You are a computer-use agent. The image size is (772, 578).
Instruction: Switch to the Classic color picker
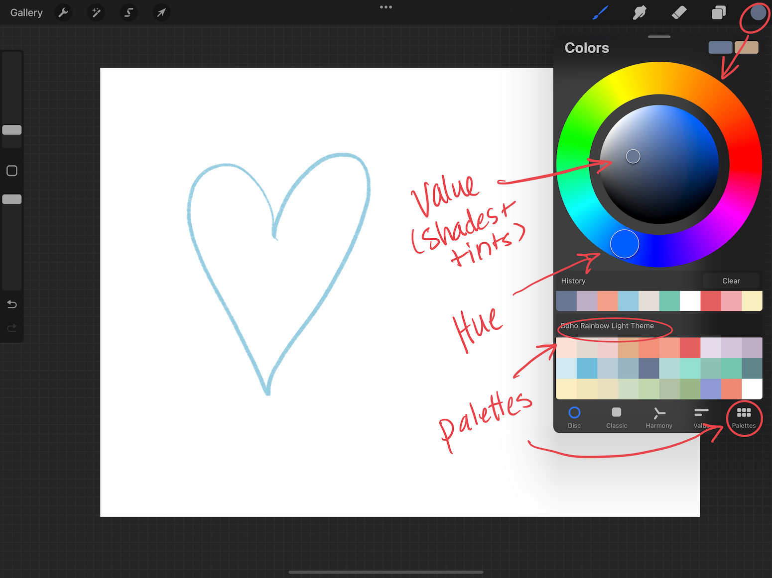[x=616, y=418]
